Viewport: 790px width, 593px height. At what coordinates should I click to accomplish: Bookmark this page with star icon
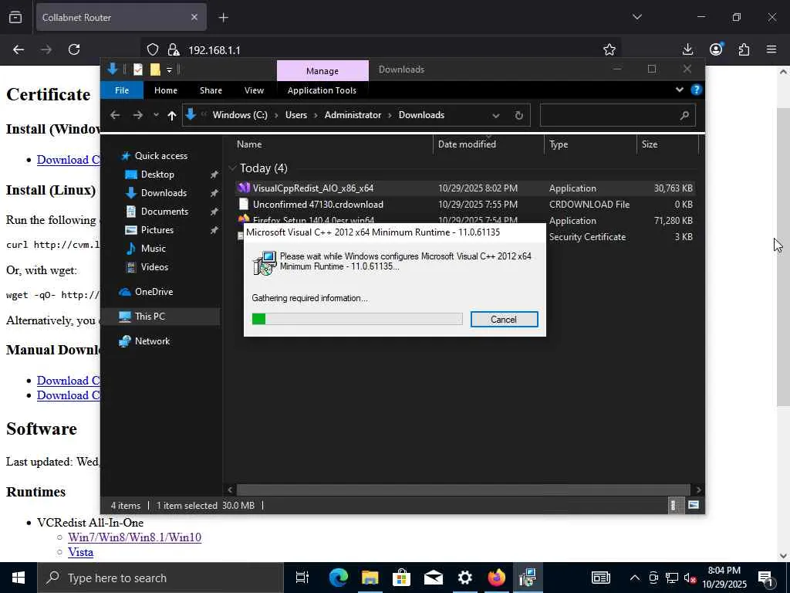click(609, 49)
